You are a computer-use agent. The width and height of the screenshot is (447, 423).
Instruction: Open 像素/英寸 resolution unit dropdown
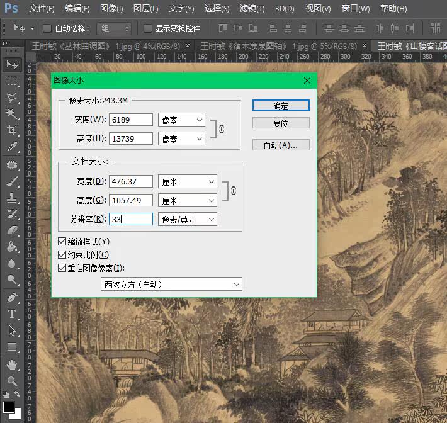pos(187,220)
